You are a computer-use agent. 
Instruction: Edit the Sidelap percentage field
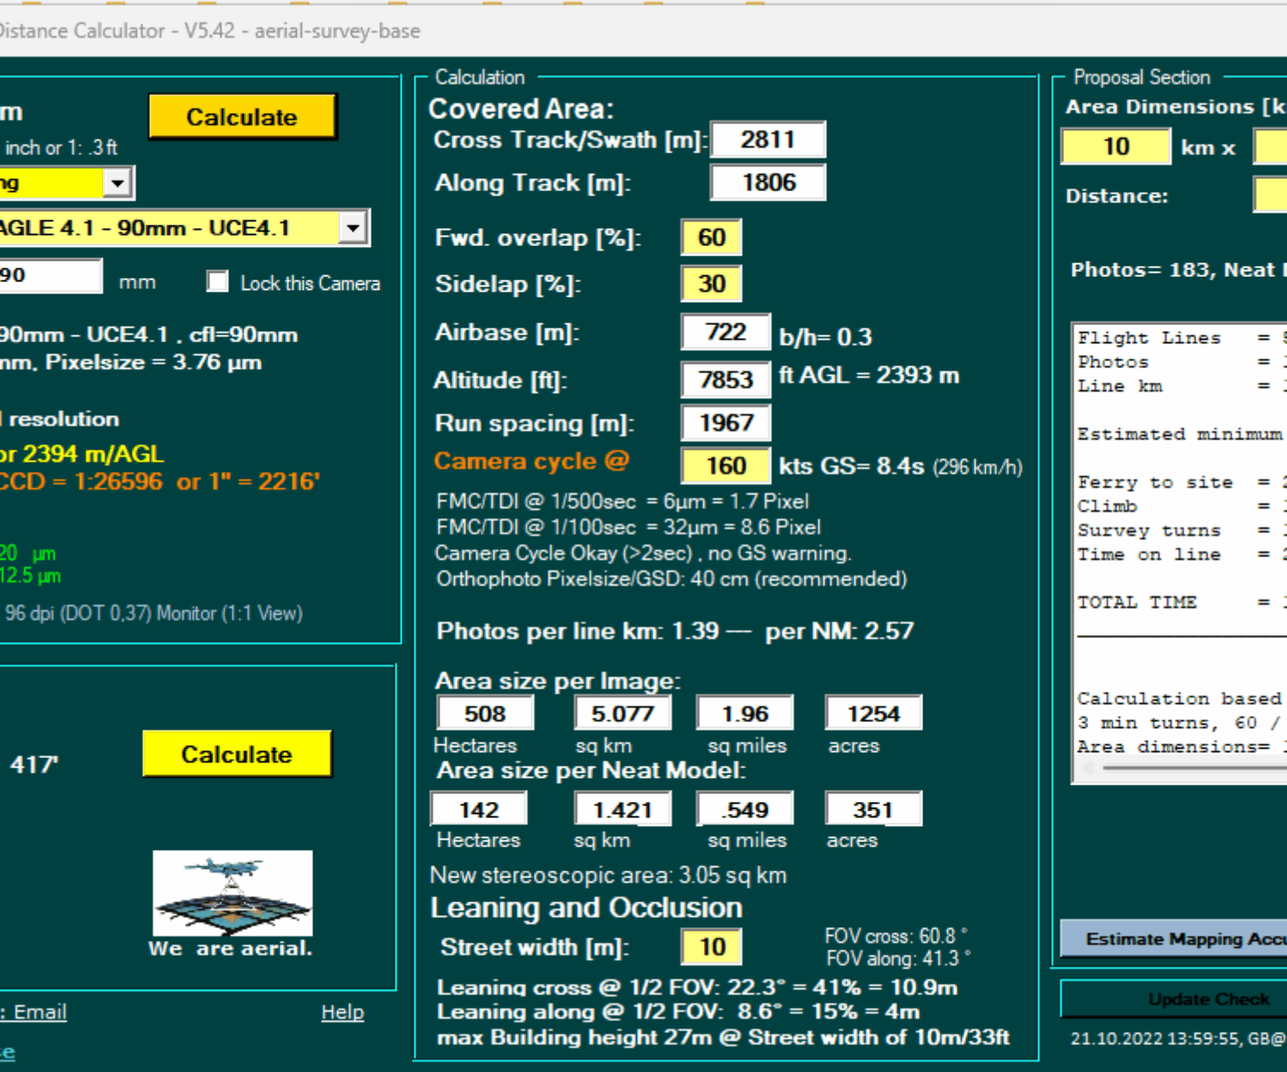710,283
